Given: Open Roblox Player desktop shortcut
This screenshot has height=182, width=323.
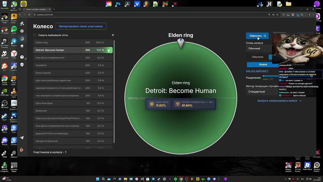Looking at the screenshot, I should point(307,166).
